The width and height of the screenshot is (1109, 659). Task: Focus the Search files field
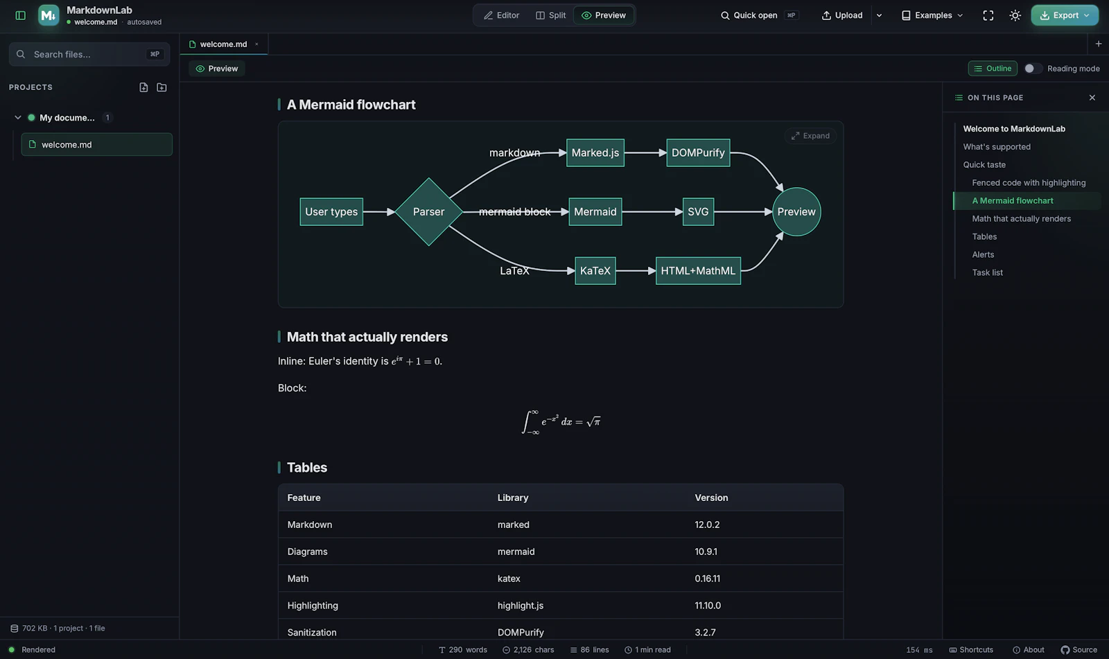[x=89, y=54]
